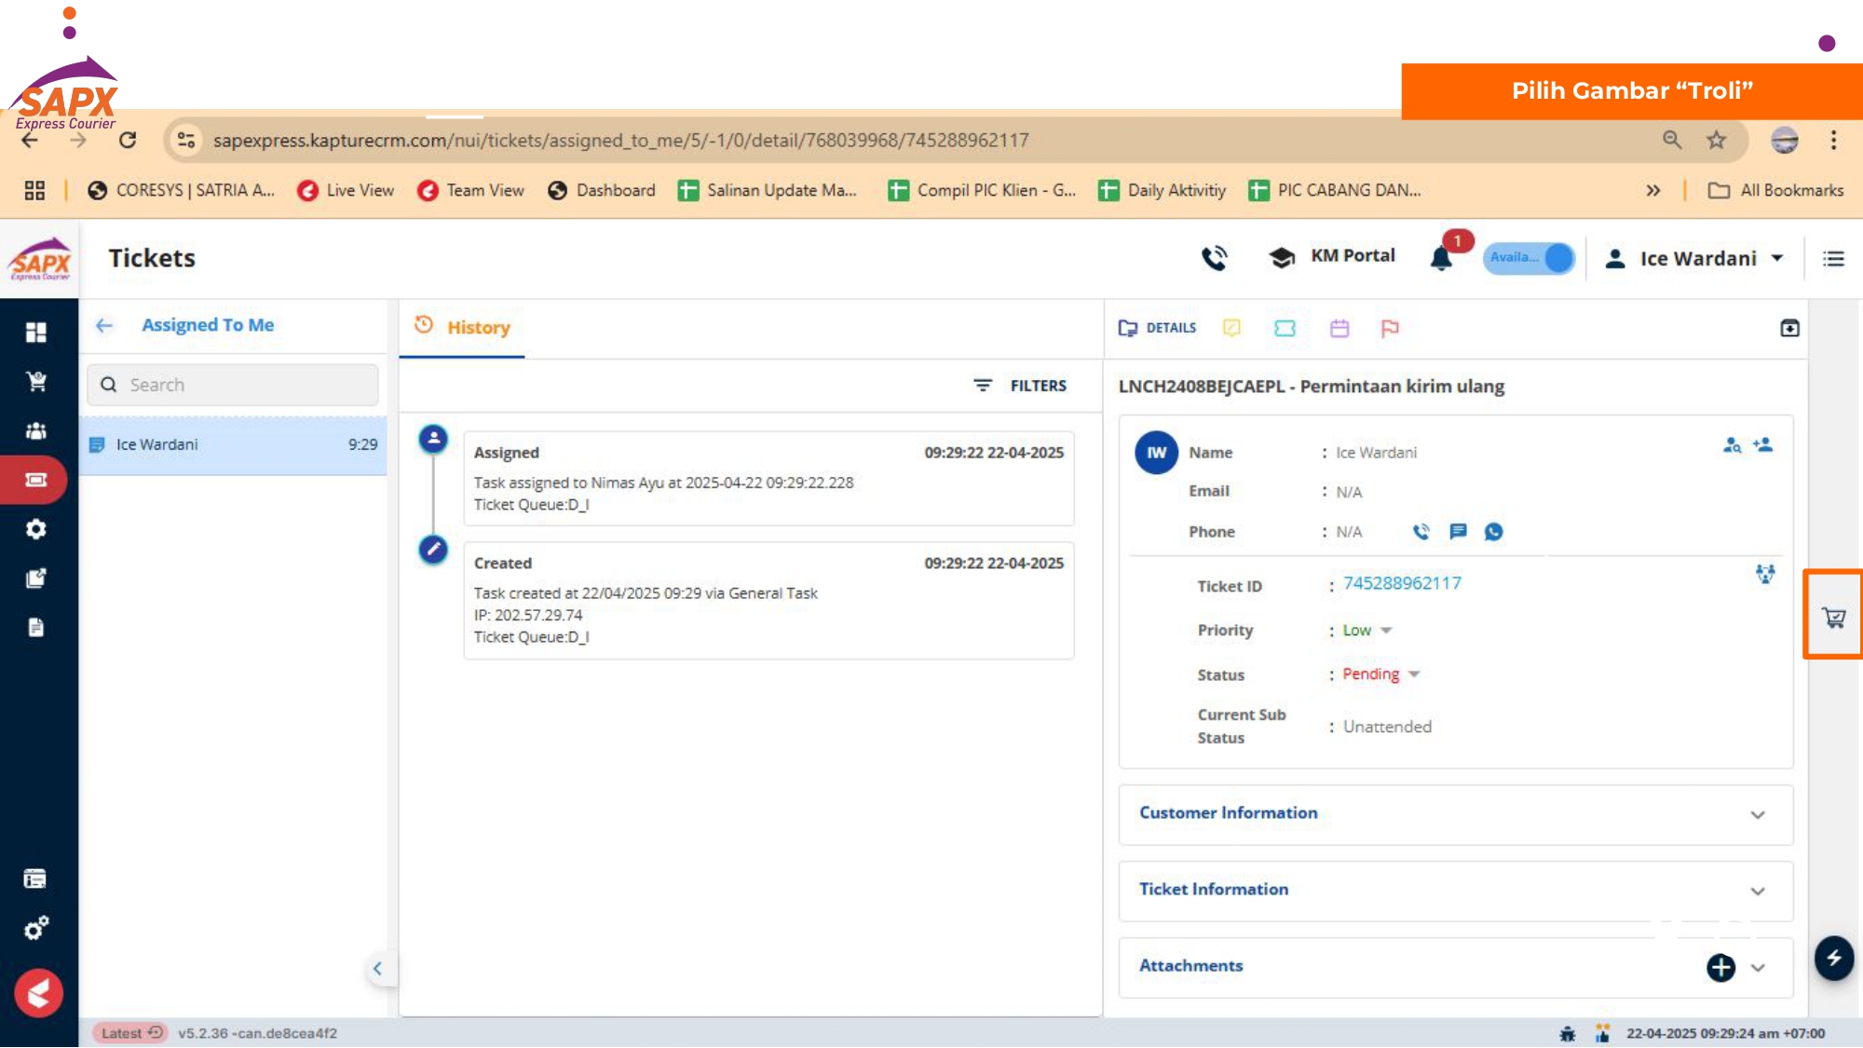Open the KM Portal menu item
The width and height of the screenshot is (1863, 1048).
[1332, 256]
